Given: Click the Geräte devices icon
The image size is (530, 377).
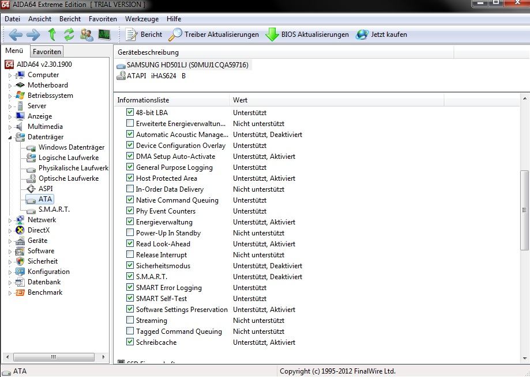Looking at the screenshot, I should tap(20, 241).
